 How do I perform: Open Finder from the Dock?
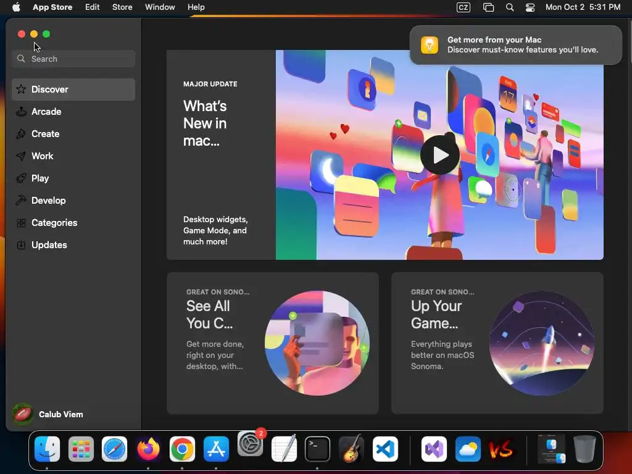click(x=47, y=449)
